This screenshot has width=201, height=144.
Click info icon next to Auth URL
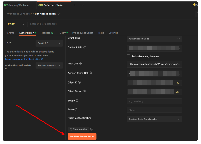tap(81, 64)
